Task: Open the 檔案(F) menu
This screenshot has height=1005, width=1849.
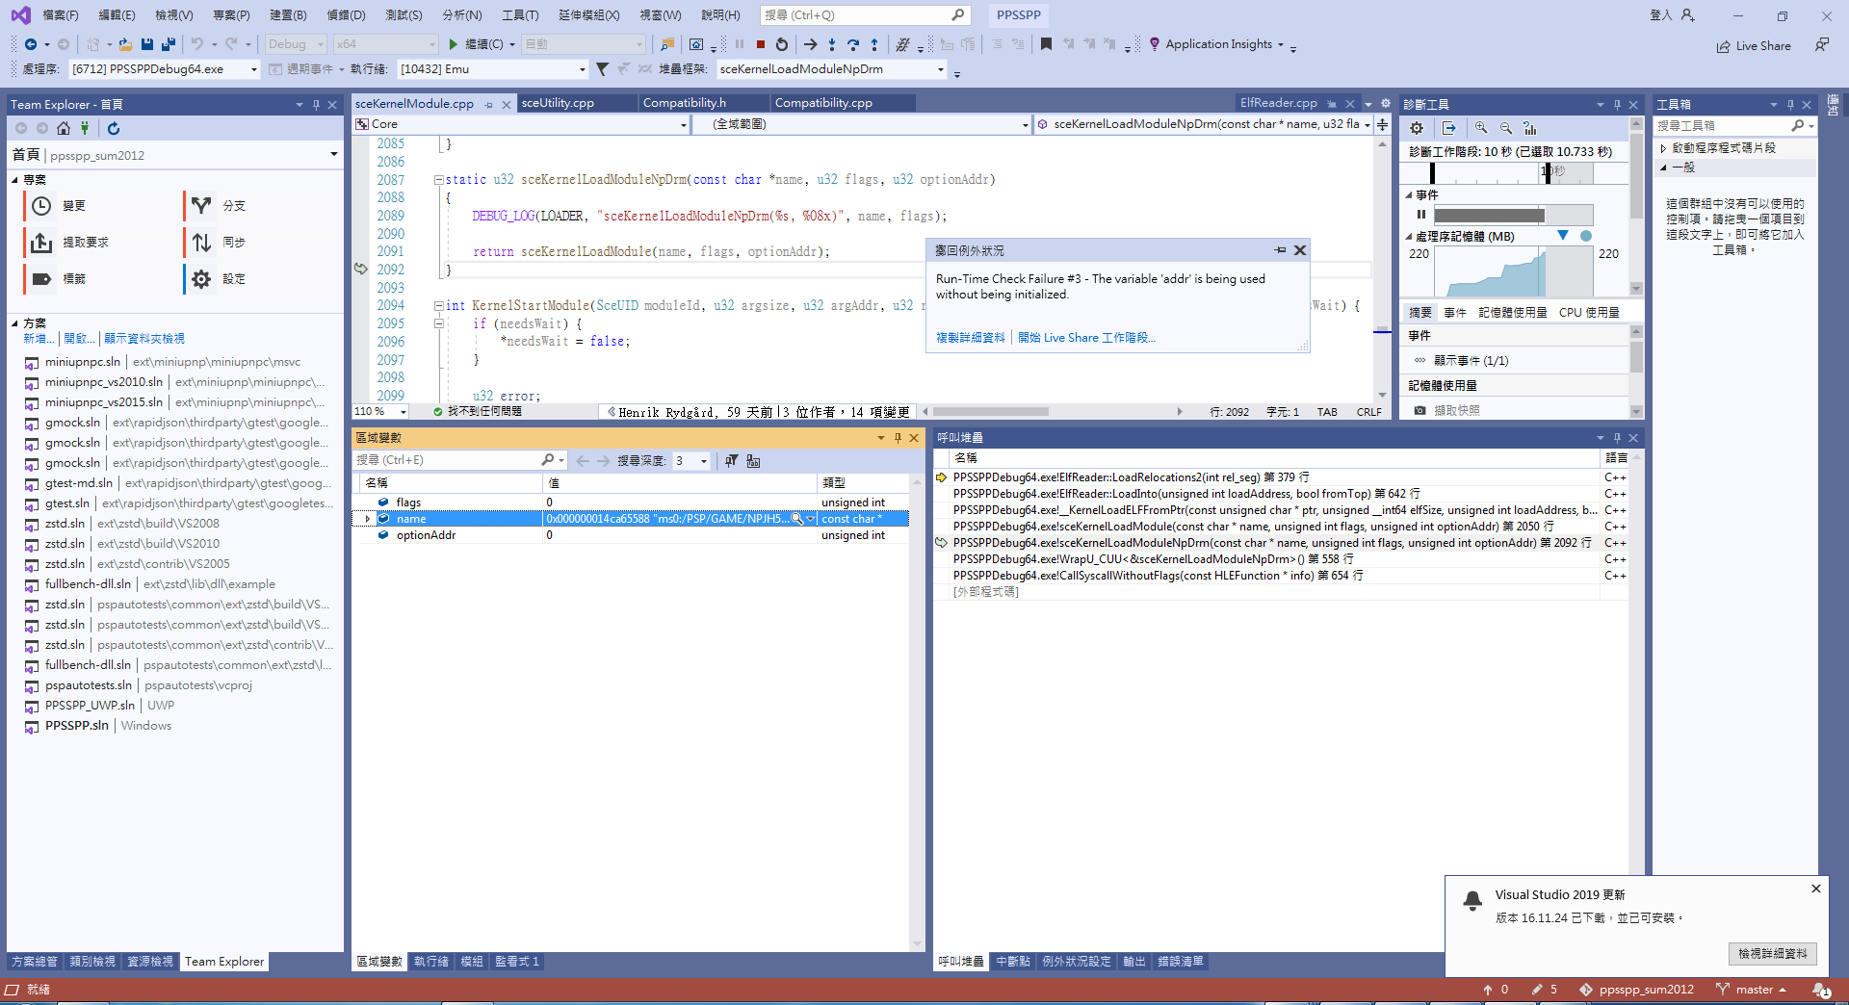Action: 60,15
